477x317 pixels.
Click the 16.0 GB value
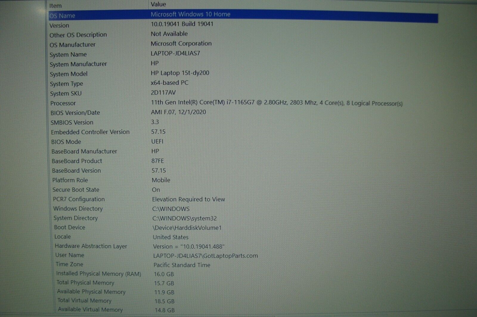pyautogui.click(x=164, y=274)
